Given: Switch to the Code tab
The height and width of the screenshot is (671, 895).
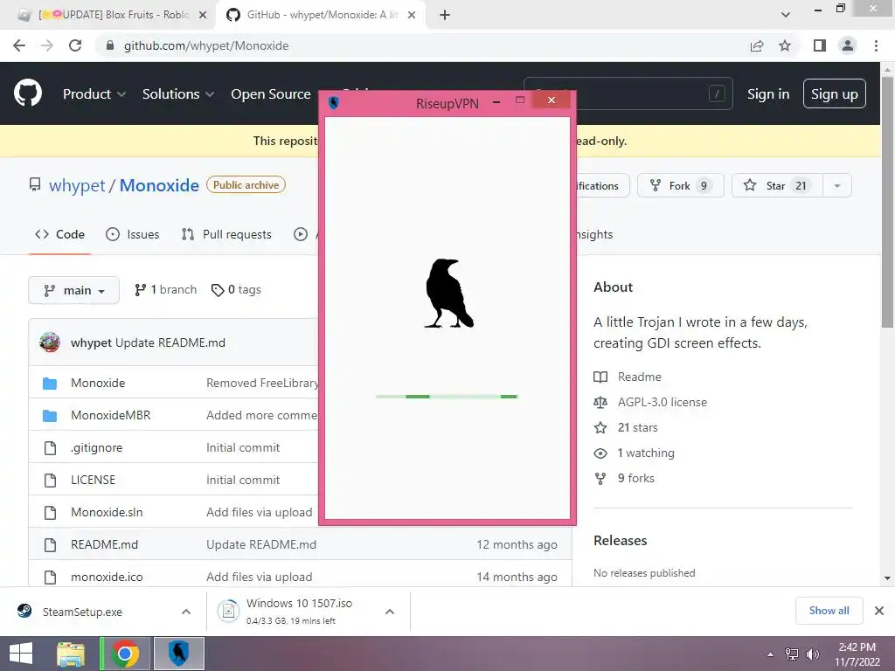Looking at the screenshot, I should coord(59,234).
